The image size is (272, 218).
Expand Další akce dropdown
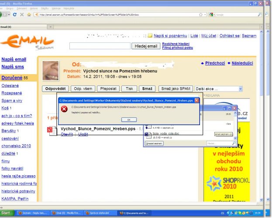click(x=219, y=89)
